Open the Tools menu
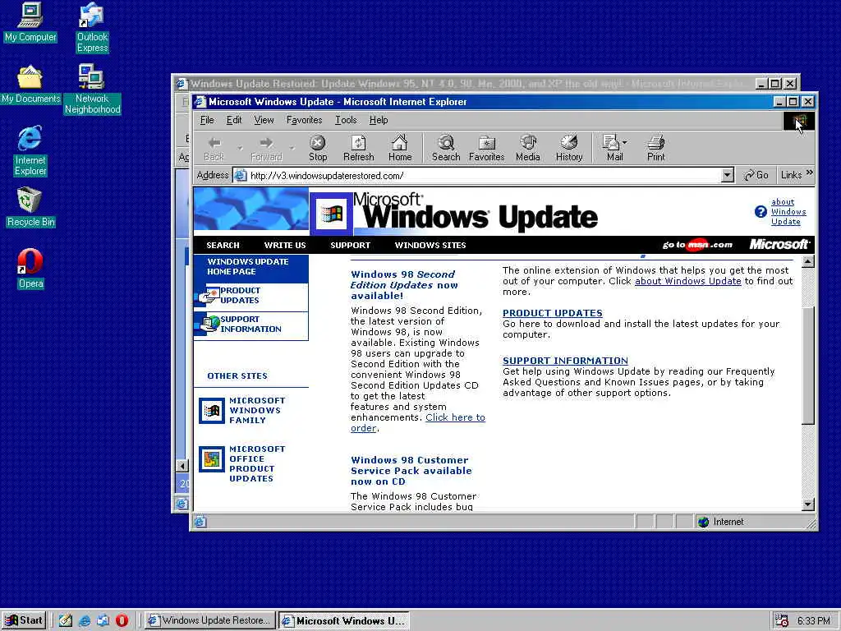Image resolution: width=841 pixels, height=631 pixels. click(346, 120)
